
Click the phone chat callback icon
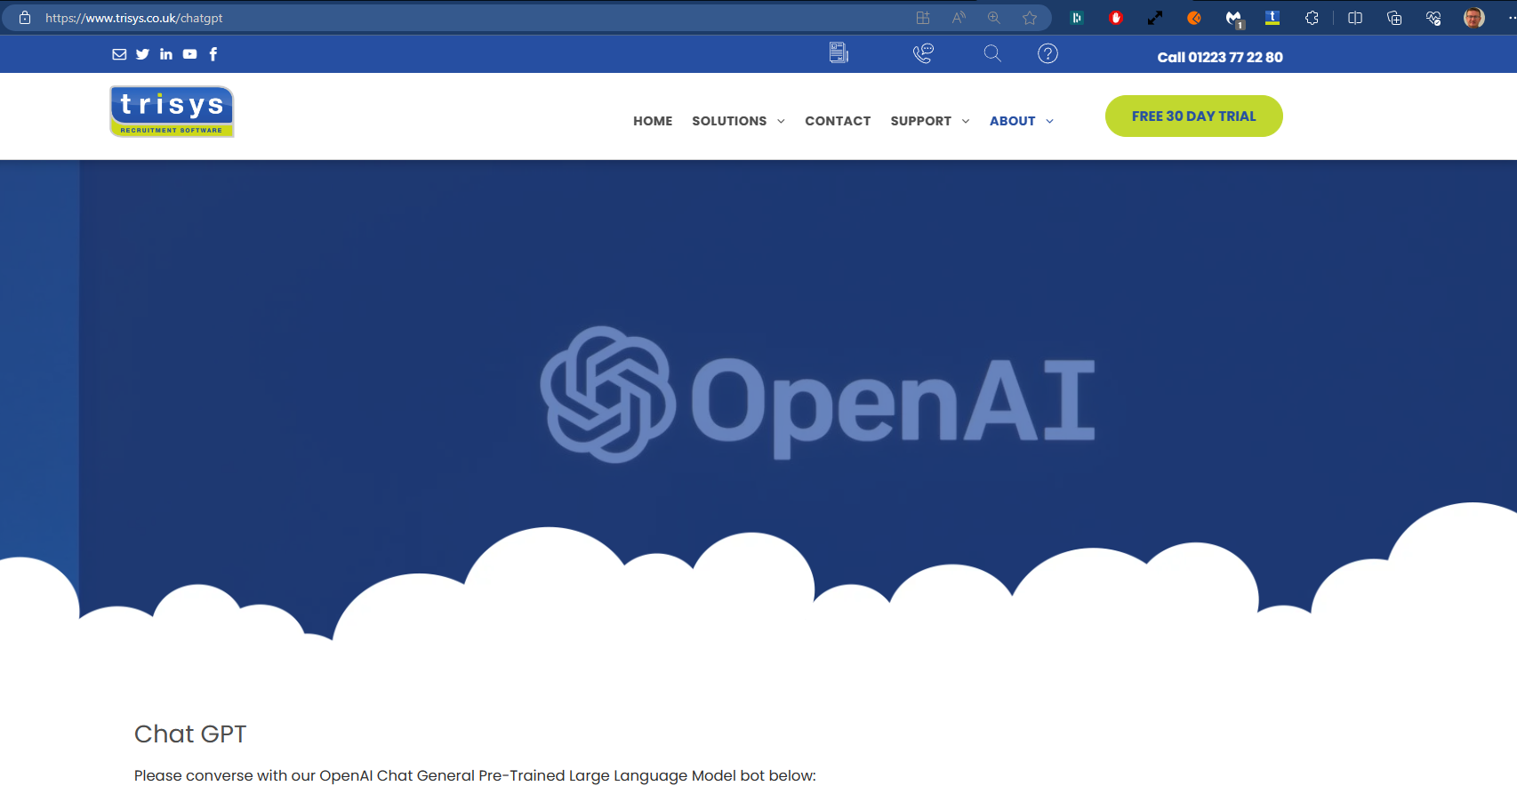(923, 53)
